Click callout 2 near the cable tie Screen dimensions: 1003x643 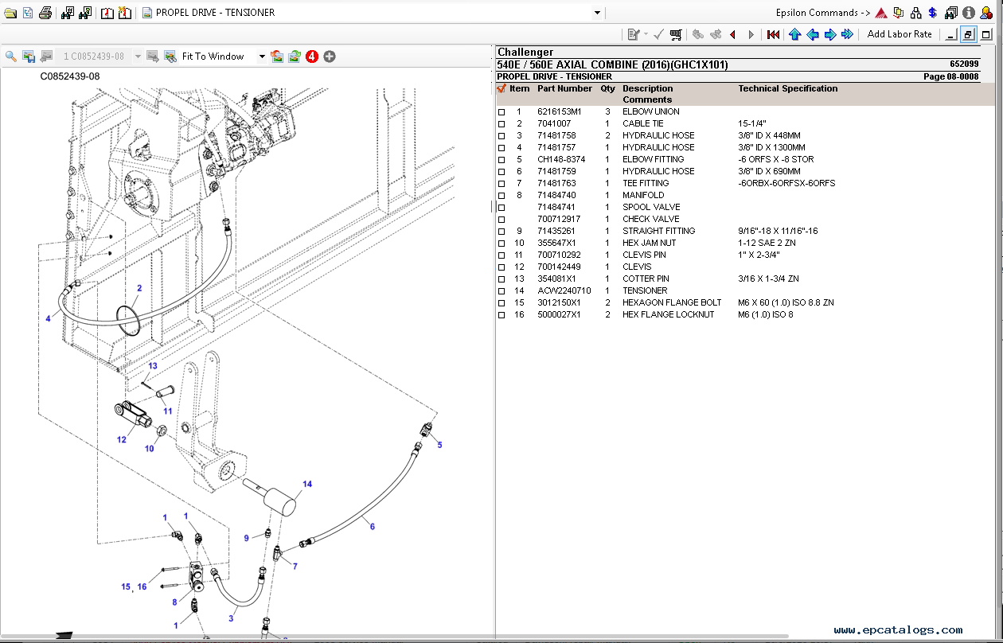coord(139,288)
